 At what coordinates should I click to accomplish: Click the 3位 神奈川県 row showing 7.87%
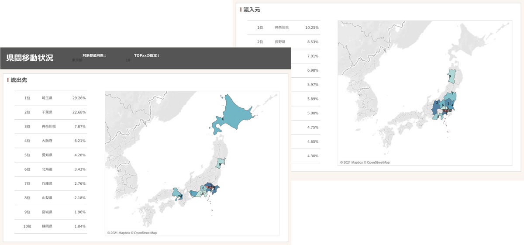click(x=51, y=127)
